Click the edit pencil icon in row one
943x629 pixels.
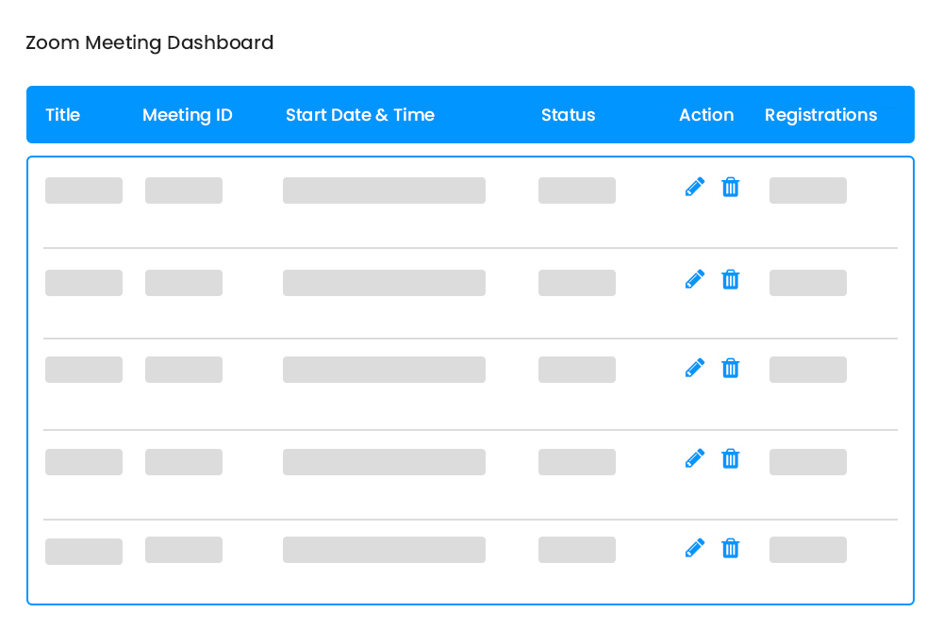695,187
